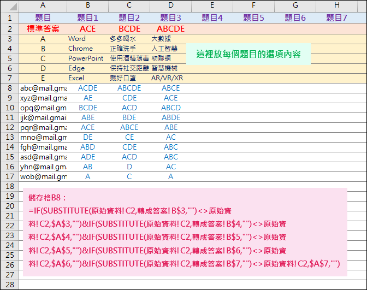Click the red BCDE standard answer cell
Image resolution: width=367 pixels, height=290 pixels.
(x=129, y=29)
